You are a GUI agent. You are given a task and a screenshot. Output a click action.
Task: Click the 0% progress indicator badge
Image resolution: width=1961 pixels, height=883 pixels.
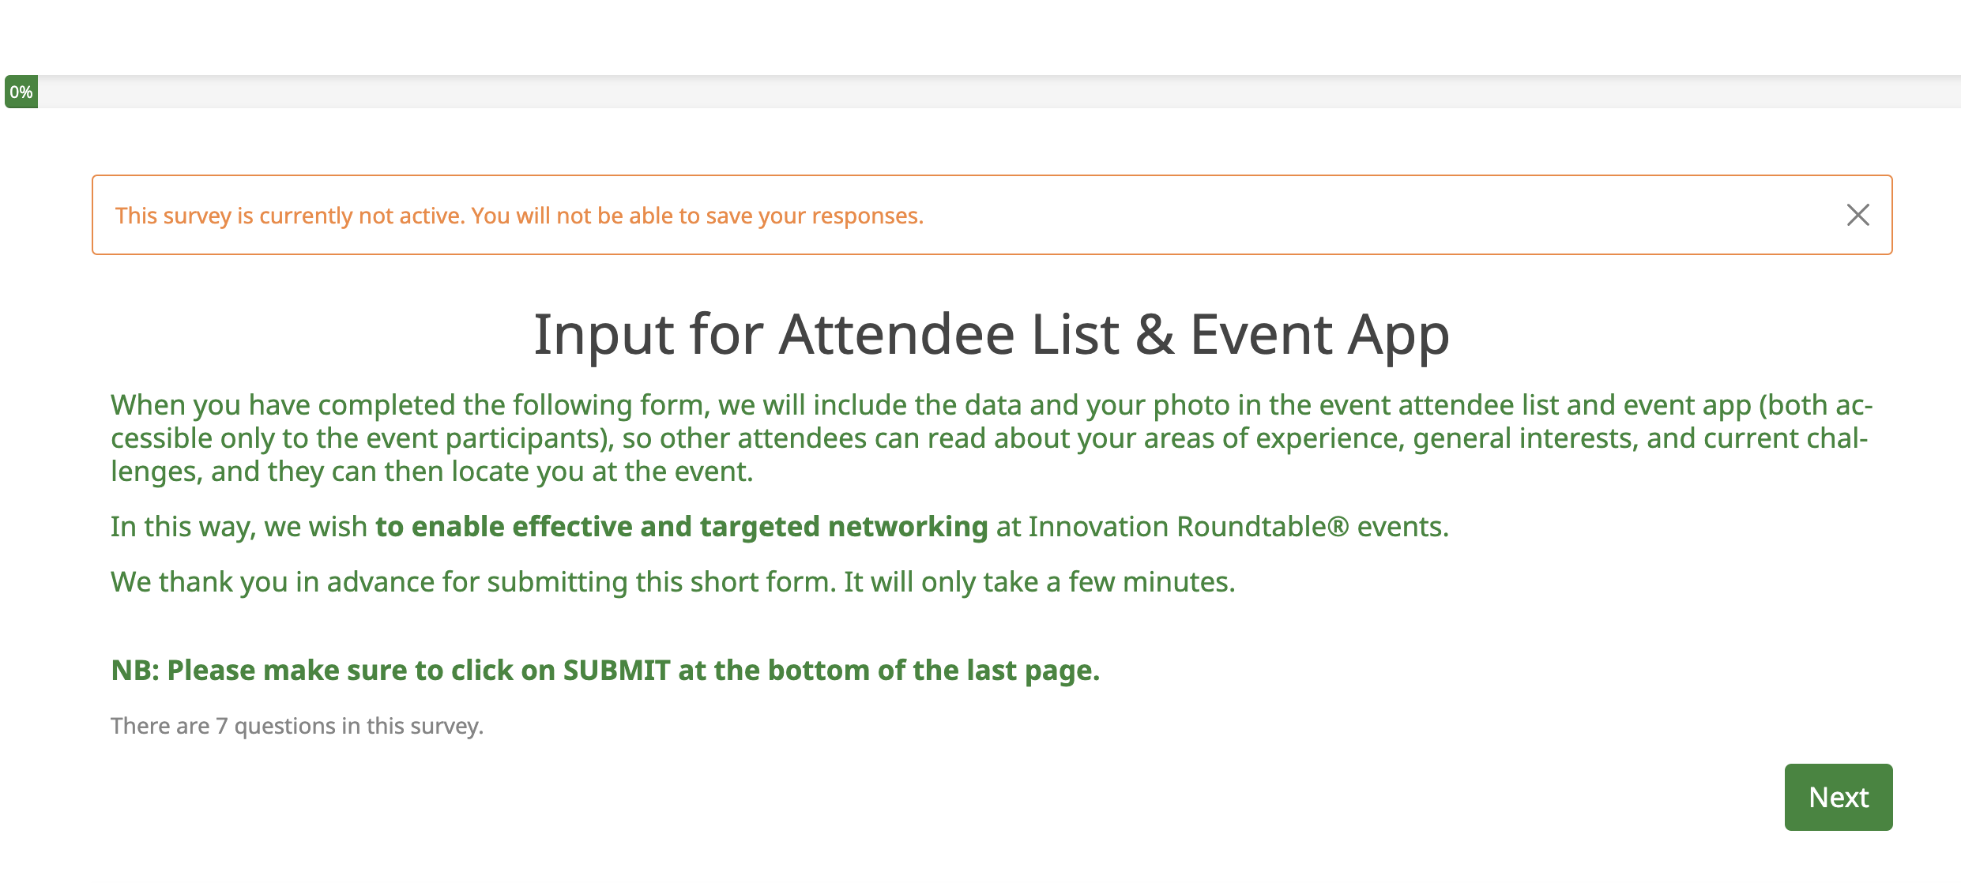point(21,92)
